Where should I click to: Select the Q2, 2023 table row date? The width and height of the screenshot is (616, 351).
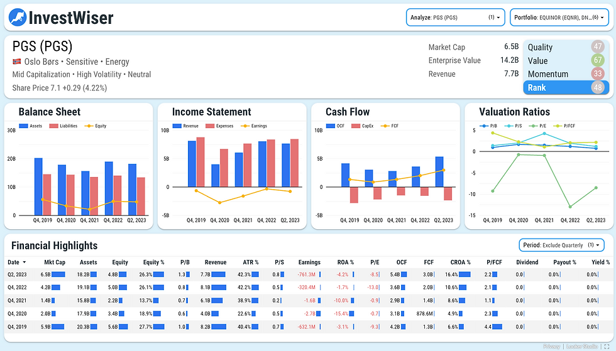point(18,274)
